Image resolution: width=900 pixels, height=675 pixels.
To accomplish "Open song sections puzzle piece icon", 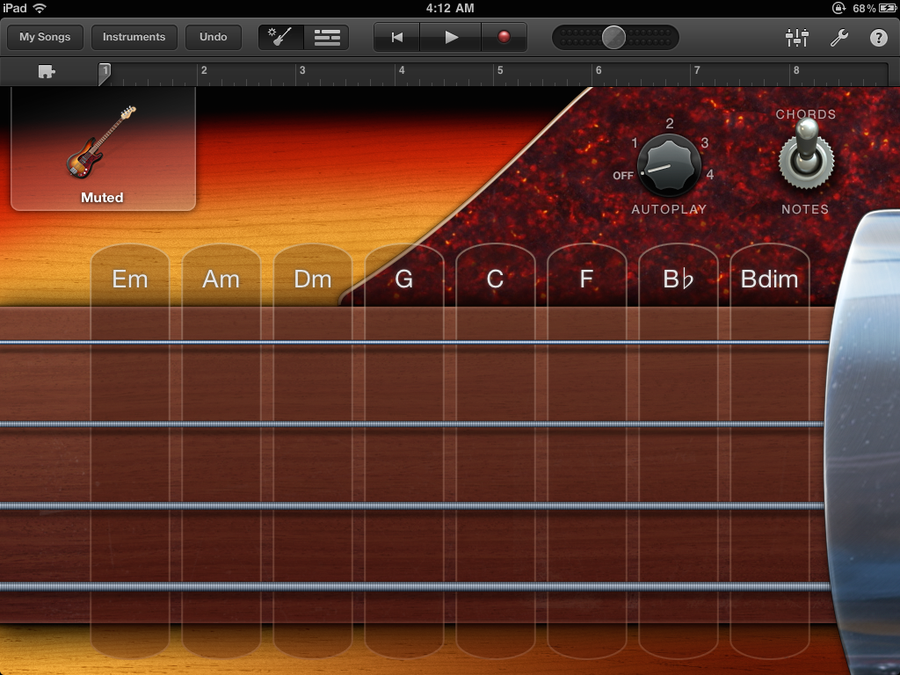I will pos(47,71).
